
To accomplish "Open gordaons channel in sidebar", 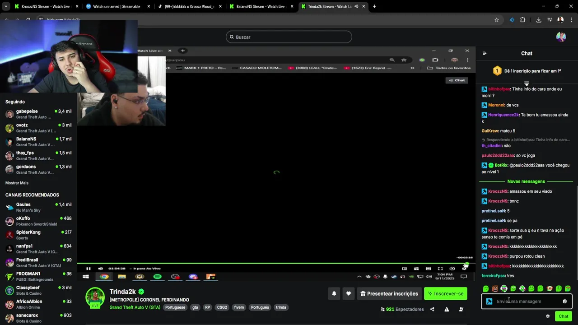I will tap(38, 169).
